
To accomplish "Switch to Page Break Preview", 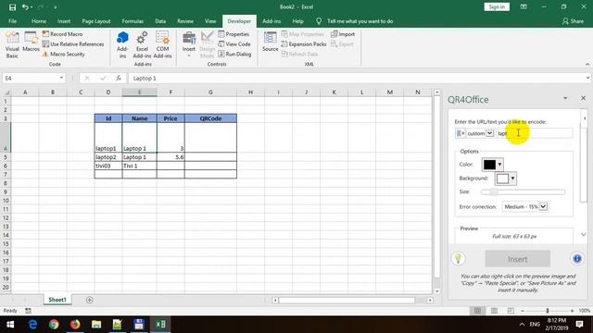I will point(511,311).
